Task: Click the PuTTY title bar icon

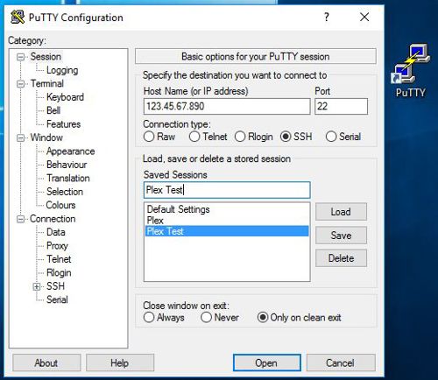Action: click(18, 18)
